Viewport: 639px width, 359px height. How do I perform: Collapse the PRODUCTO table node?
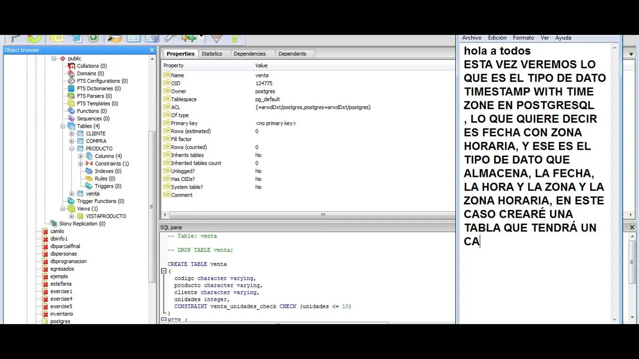tap(72, 149)
